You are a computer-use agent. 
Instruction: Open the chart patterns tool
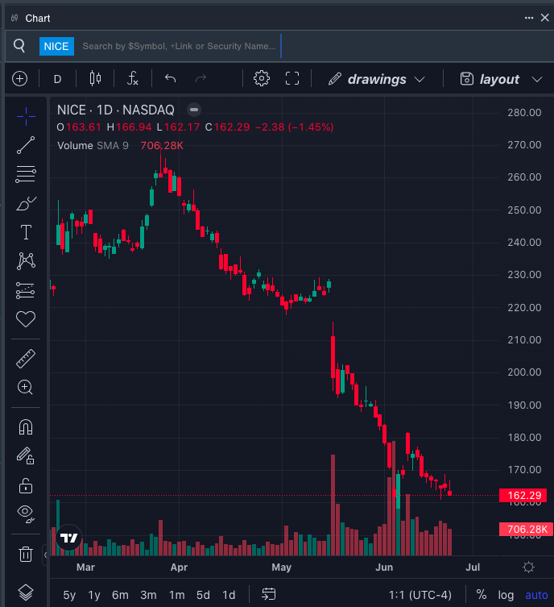click(x=26, y=261)
